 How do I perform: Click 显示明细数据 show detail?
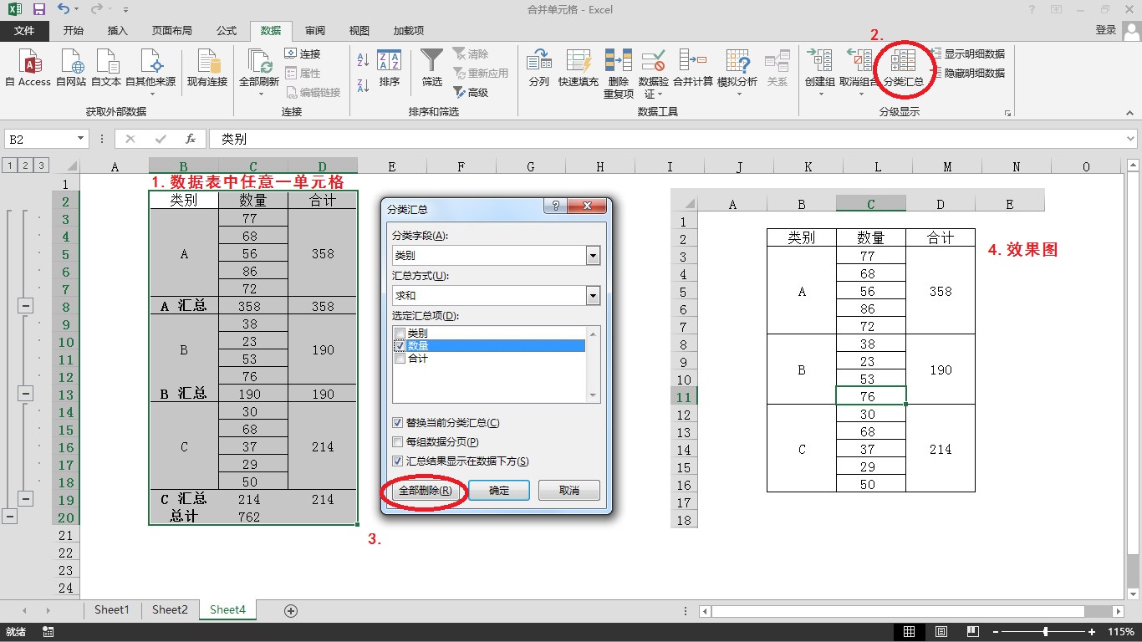pos(967,53)
